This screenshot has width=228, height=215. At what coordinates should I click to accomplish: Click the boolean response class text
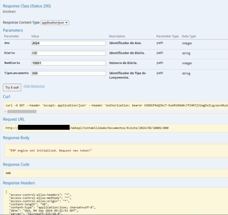pyautogui.click(x=9, y=11)
